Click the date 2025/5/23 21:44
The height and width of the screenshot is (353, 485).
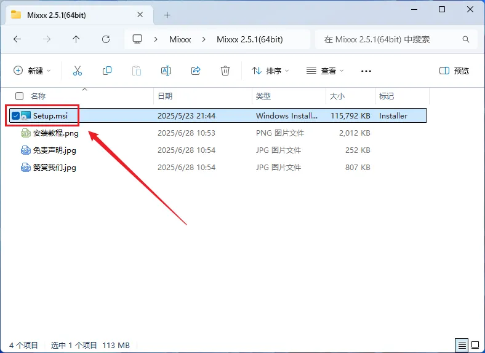[x=186, y=115]
